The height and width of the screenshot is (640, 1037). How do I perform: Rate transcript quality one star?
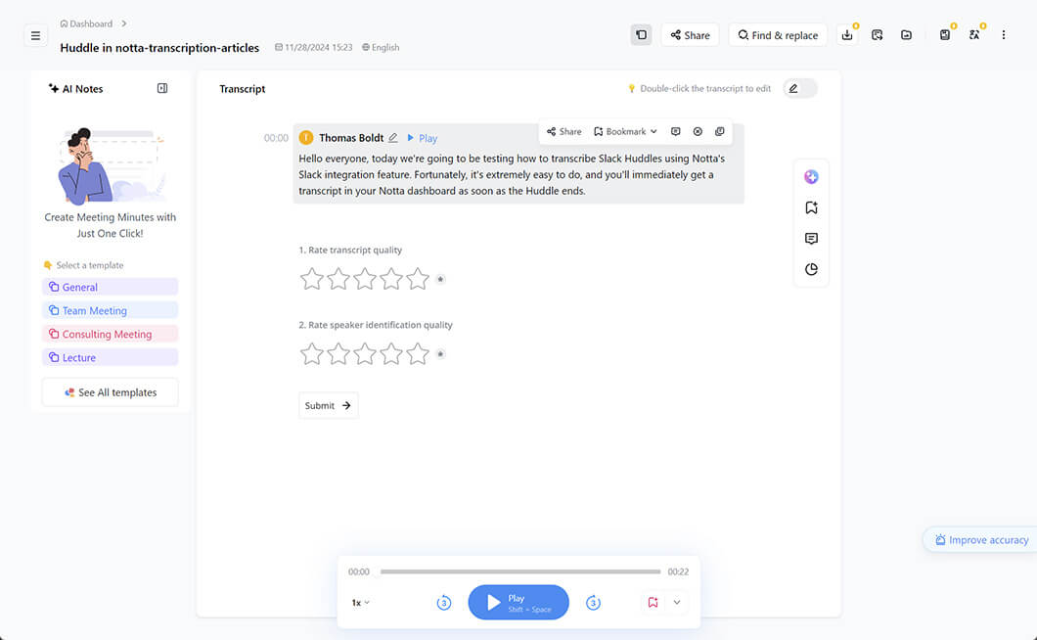(x=311, y=279)
